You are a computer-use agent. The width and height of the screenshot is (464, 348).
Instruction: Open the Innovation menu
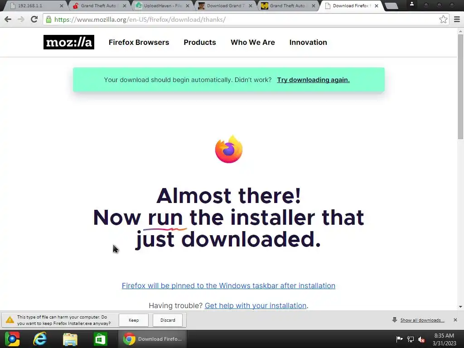click(x=308, y=42)
